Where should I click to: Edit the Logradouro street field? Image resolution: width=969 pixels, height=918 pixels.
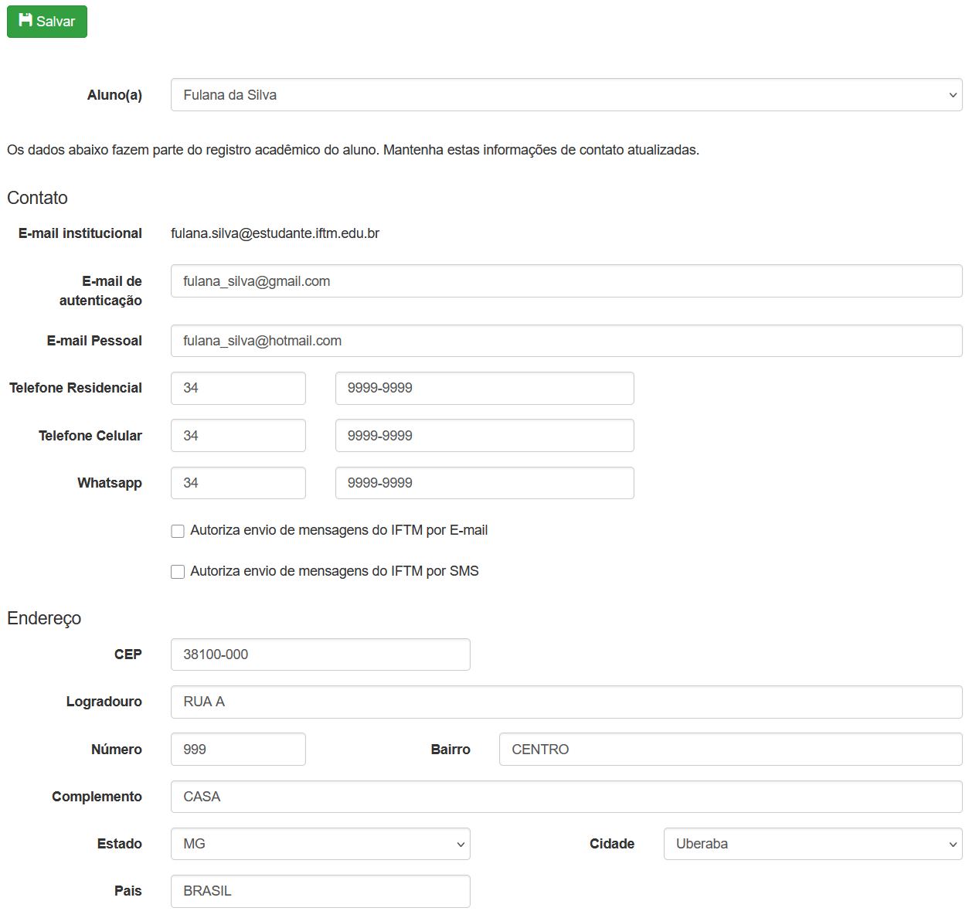(566, 702)
